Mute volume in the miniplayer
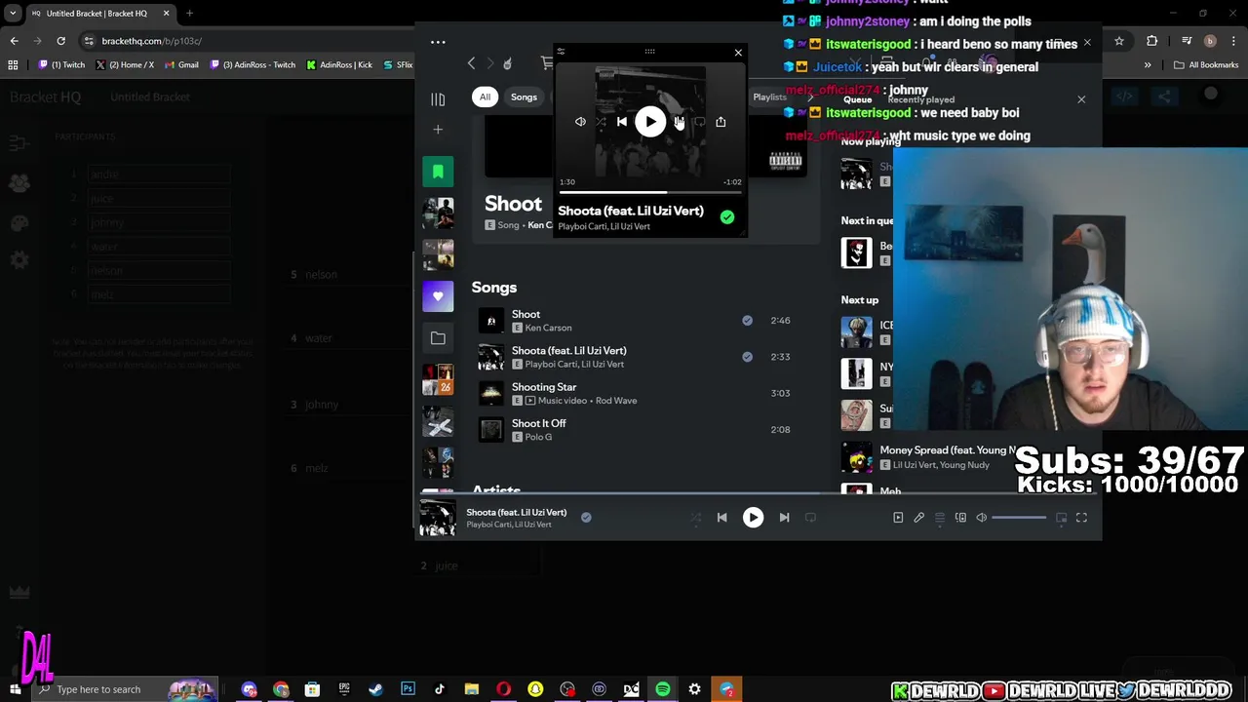 tap(580, 122)
